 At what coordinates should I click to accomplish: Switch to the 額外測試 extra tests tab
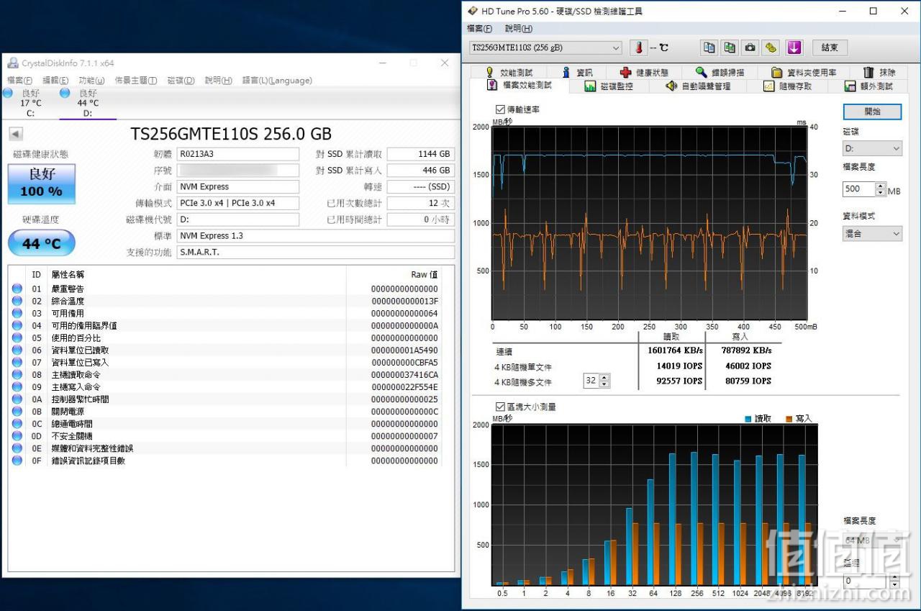869,86
